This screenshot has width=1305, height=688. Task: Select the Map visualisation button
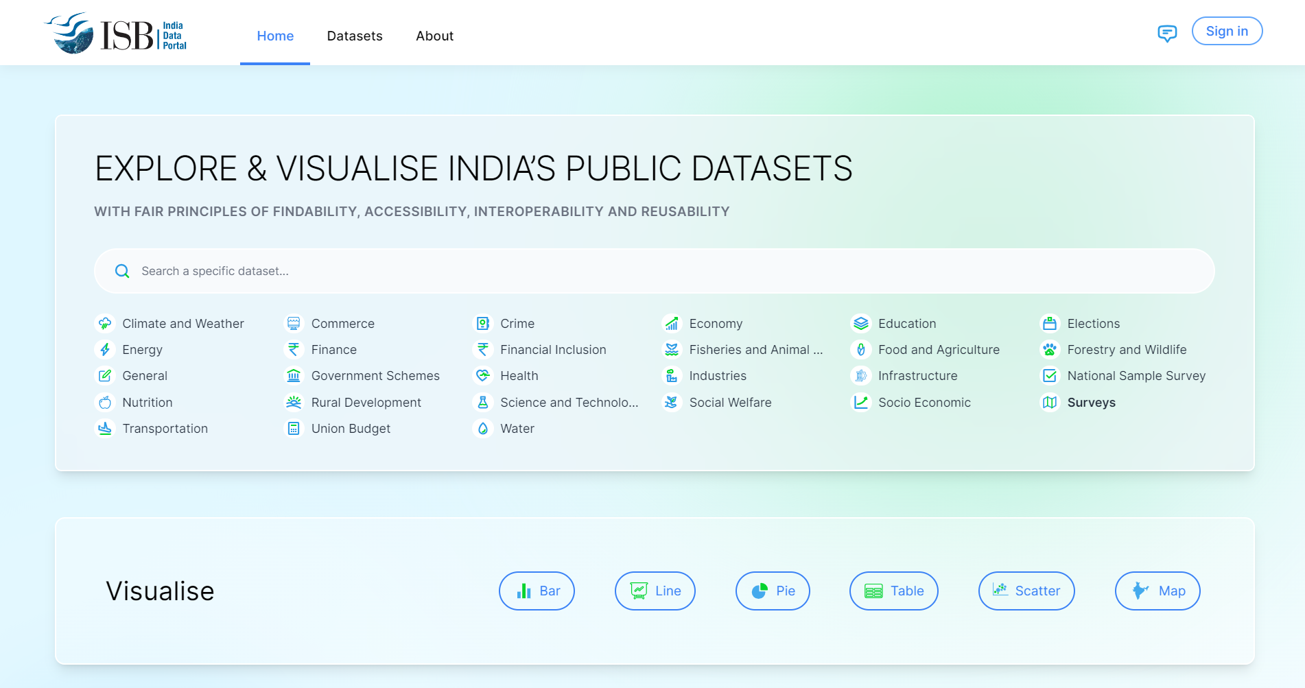[x=1157, y=591]
